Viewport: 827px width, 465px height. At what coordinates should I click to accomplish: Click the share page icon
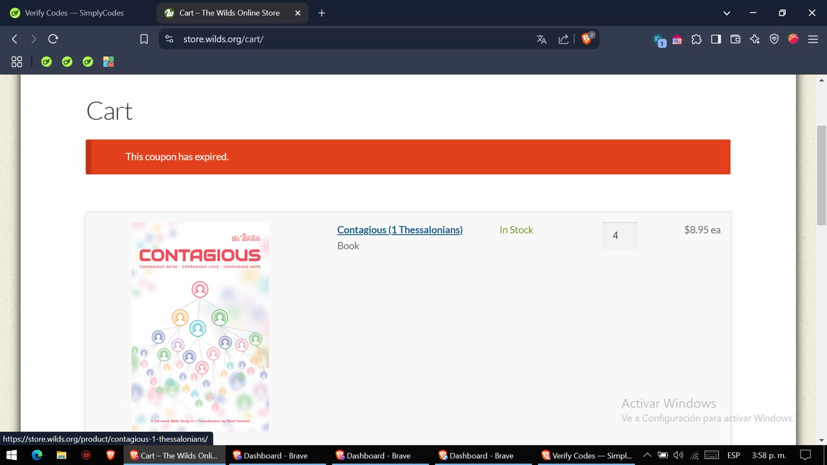tap(563, 39)
